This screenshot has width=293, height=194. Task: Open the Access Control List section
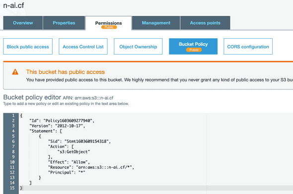pyautogui.click(x=83, y=47)
